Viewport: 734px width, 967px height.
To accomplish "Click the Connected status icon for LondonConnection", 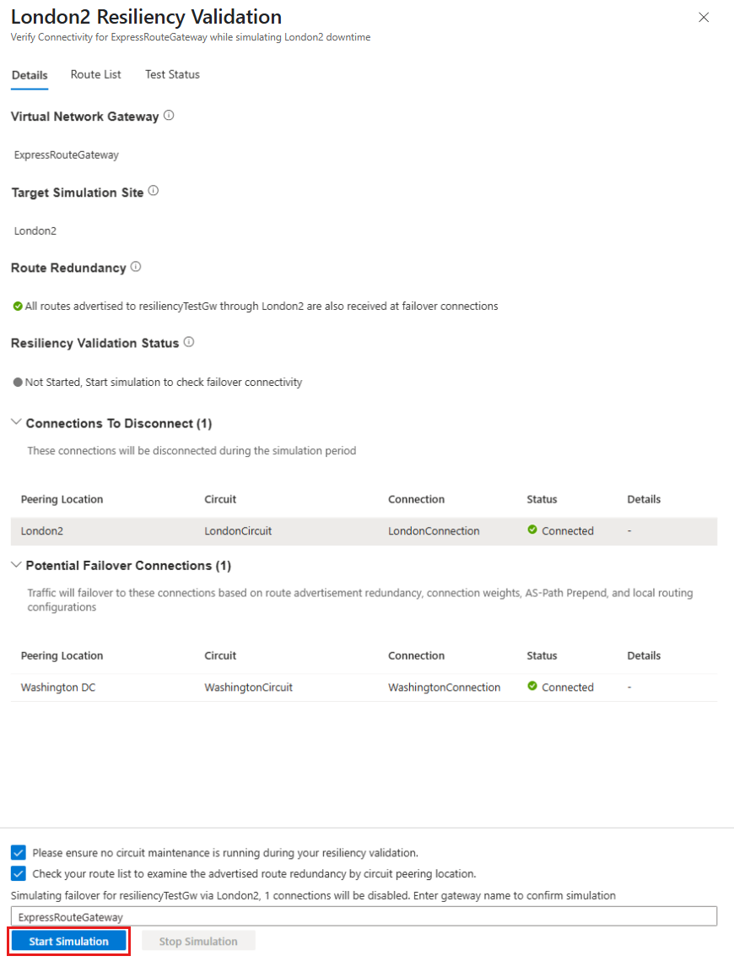I will tap(532, 530).
